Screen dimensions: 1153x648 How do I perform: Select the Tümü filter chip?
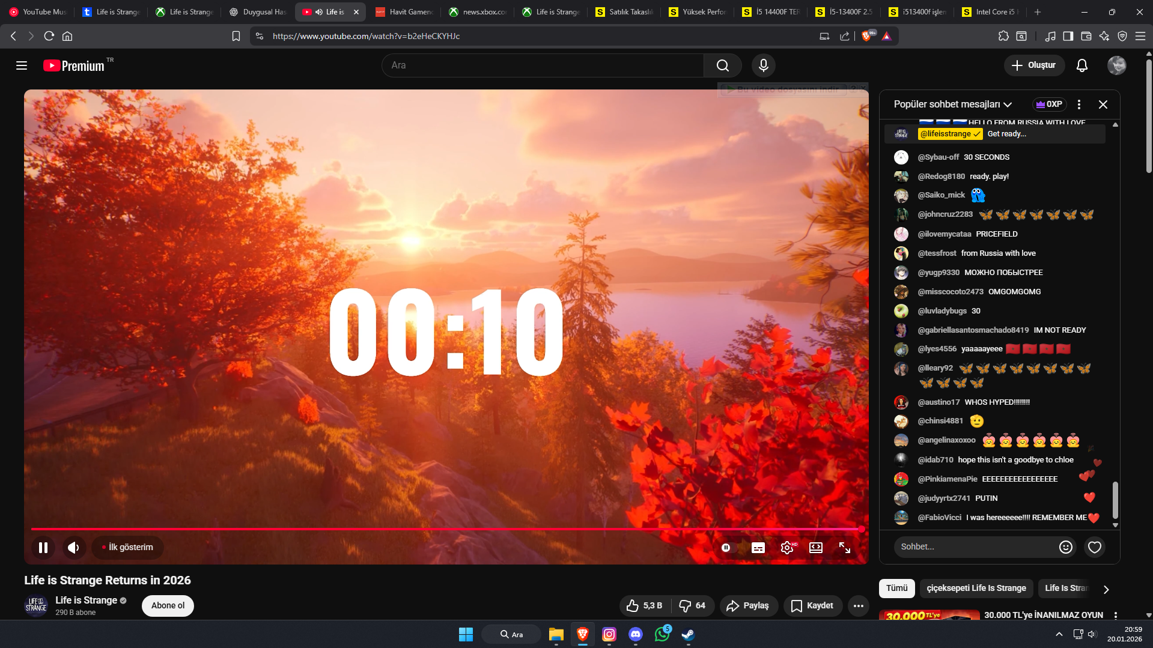897,589
